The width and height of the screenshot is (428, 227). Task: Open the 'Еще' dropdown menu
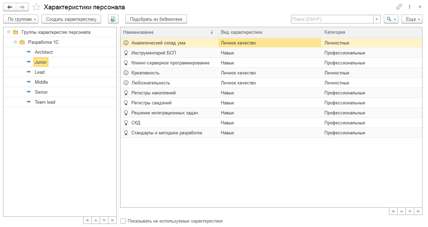pos(412,19)
